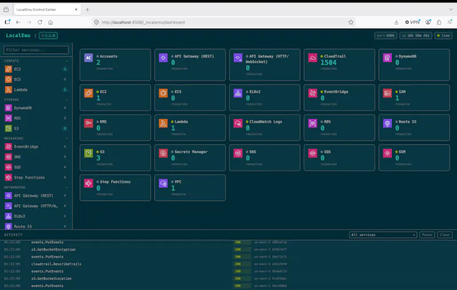Viewport: 457px width, 290px height.
Task: Collapse the STORAGE sidebar section
Action: (67, 100)
